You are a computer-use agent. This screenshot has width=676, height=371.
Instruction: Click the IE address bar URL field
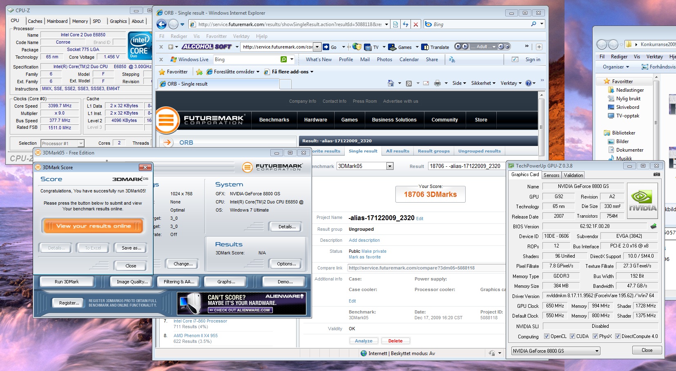click(x=289, y=24)
